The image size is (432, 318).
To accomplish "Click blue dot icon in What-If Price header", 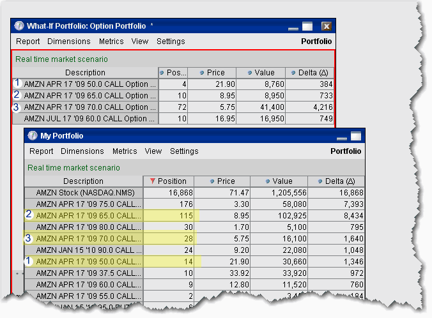I will [201, 73].
